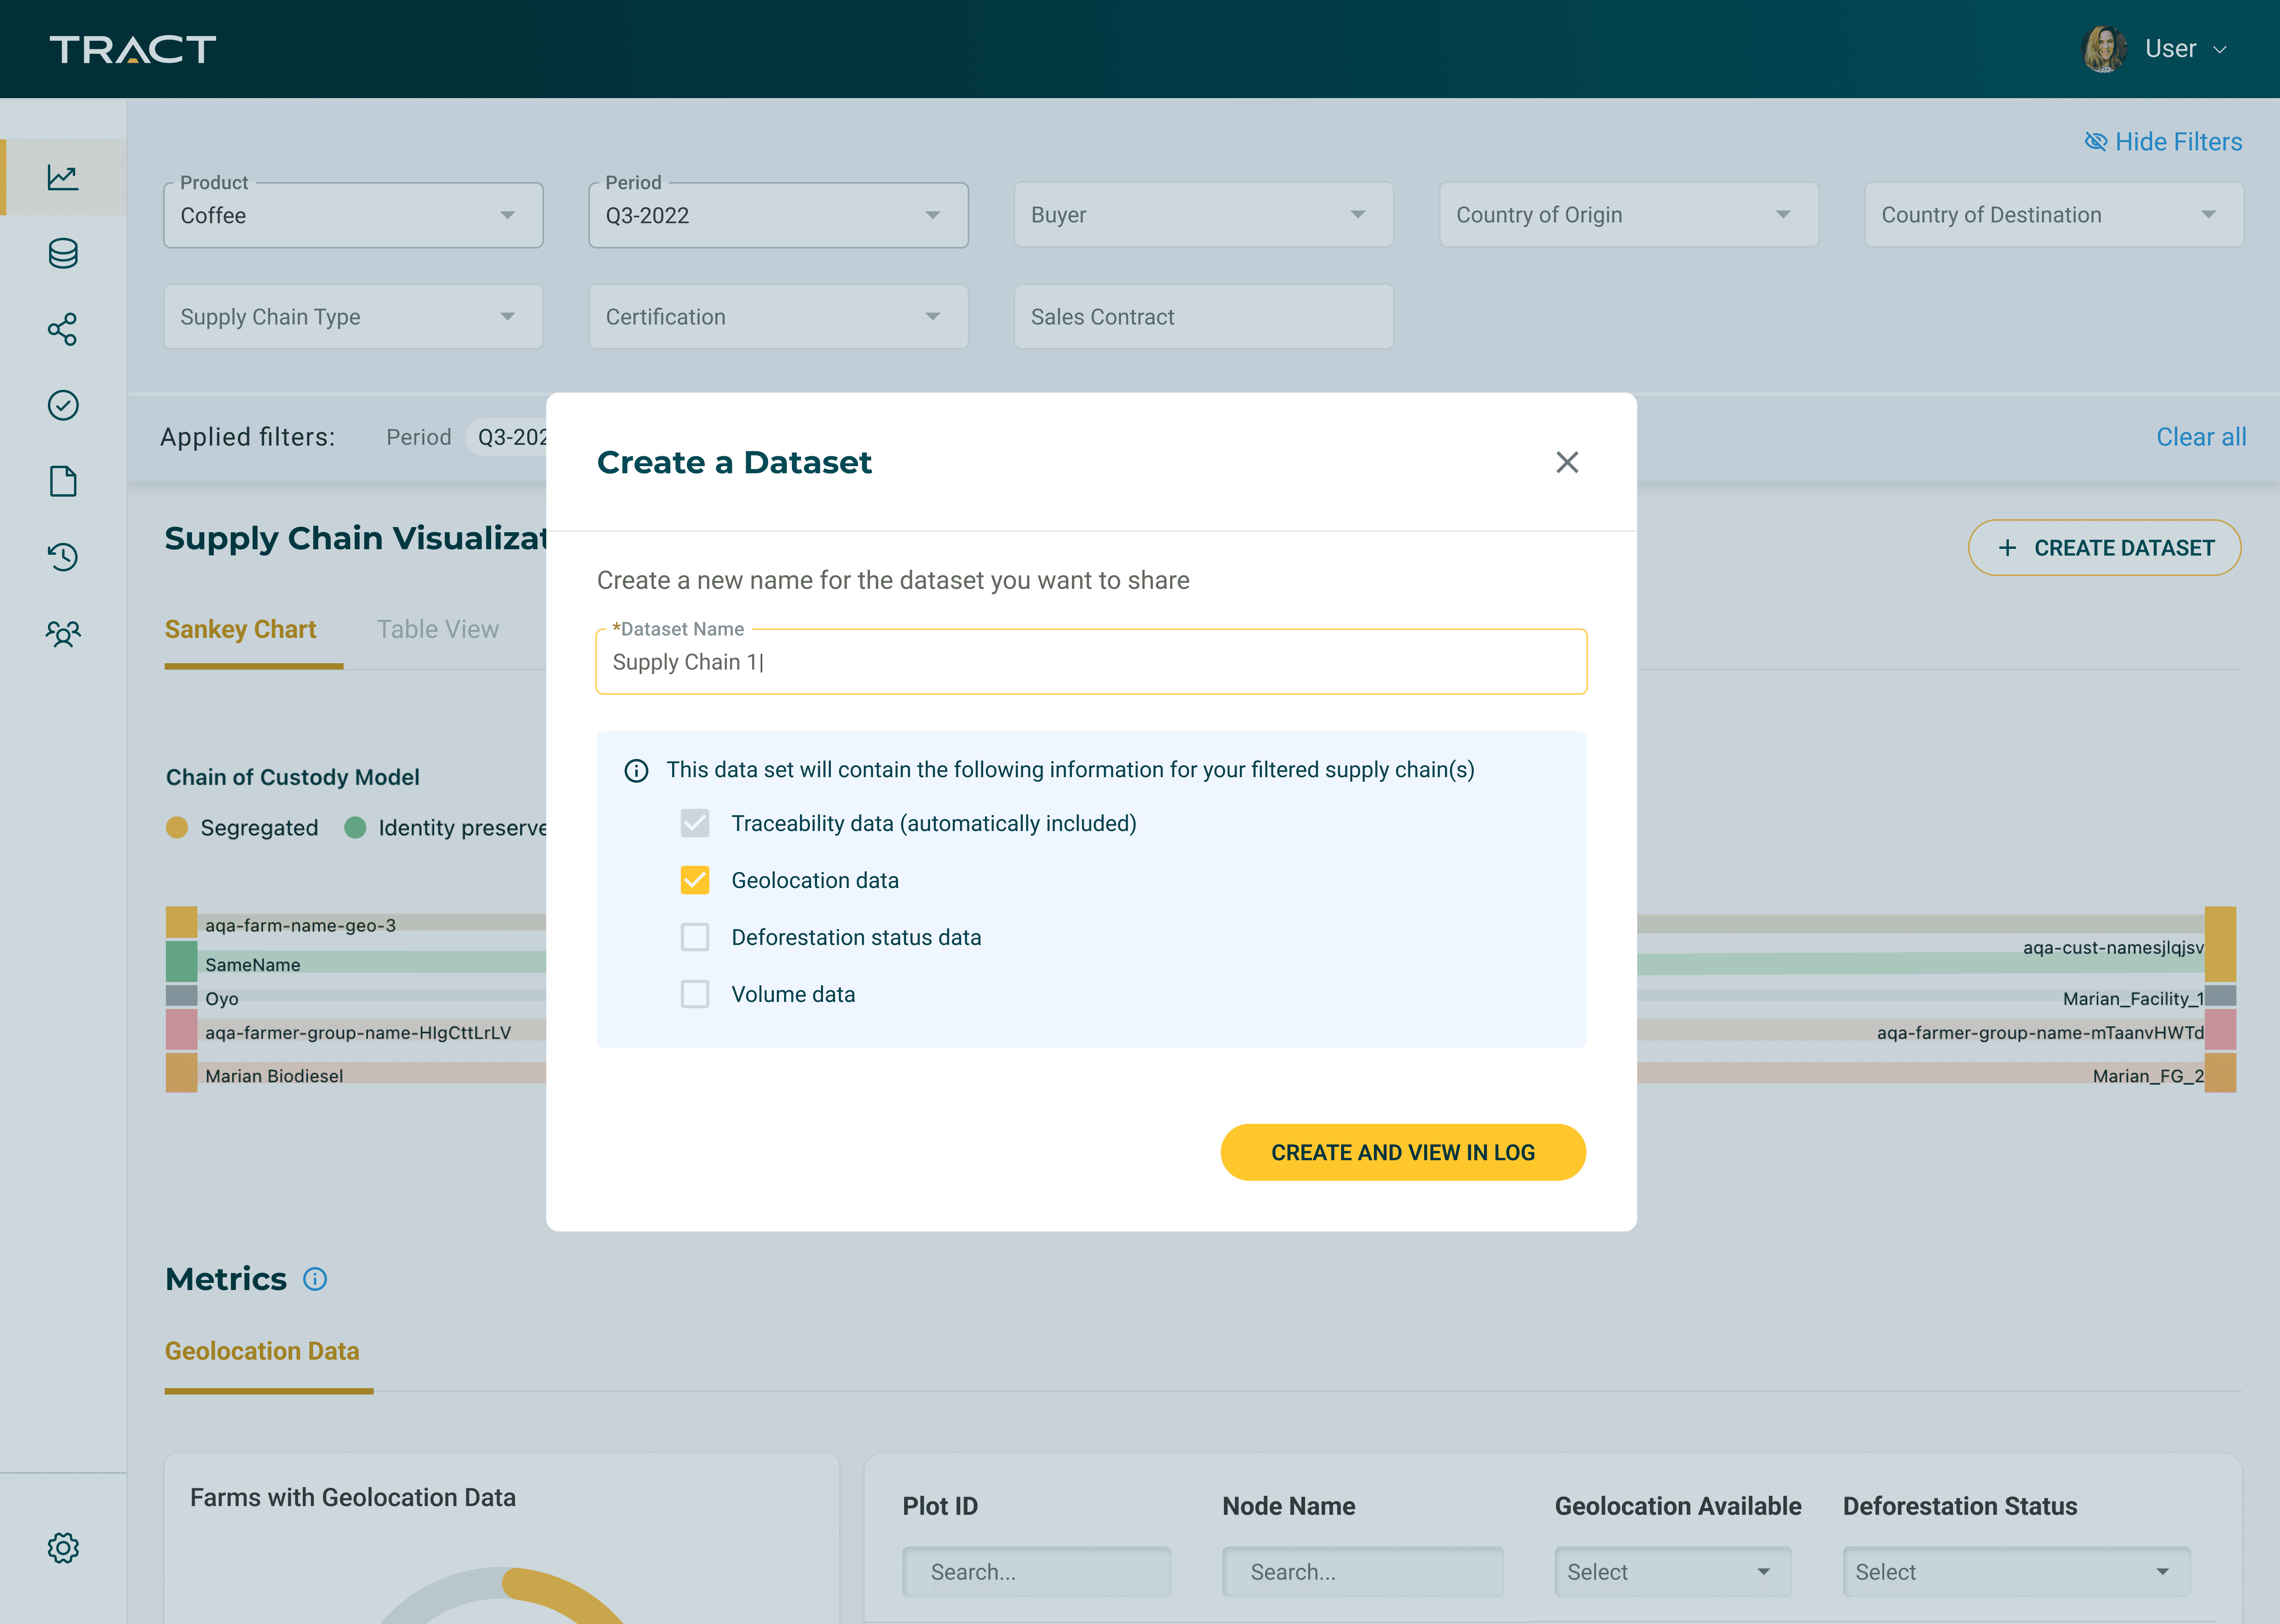Open the Period Q3-2022 dropdown
2280x1624 pixels.
click(x=778, y=215)
